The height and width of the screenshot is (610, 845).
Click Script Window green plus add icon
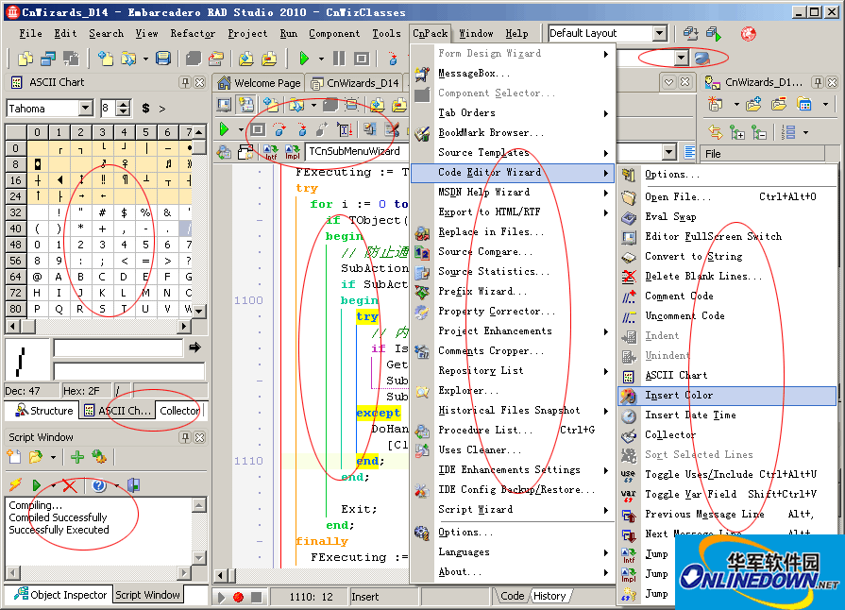coord(77,457)
